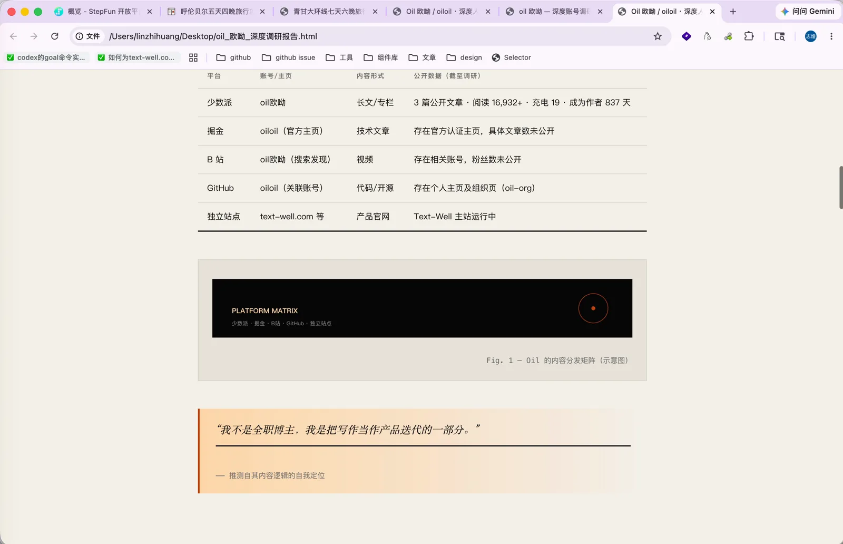Open the bookmarks apps grid icon

[193, 57]
